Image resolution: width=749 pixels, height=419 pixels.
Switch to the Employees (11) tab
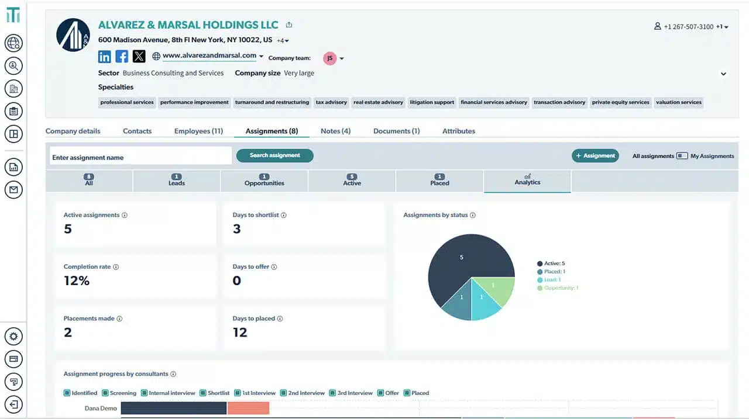[198, 131]
